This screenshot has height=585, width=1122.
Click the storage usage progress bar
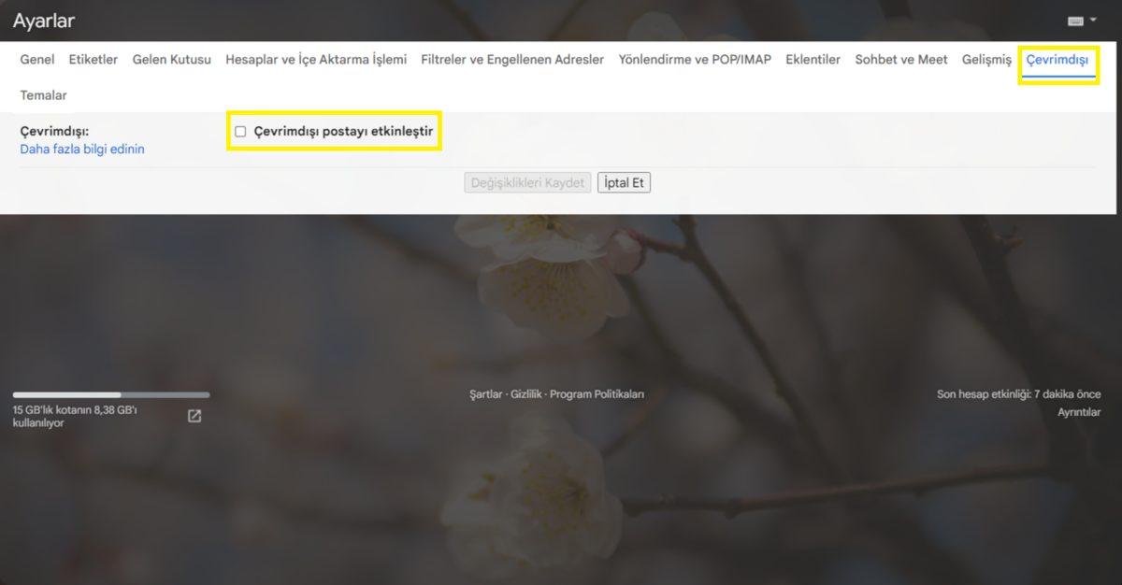click(x=110, y=393)
